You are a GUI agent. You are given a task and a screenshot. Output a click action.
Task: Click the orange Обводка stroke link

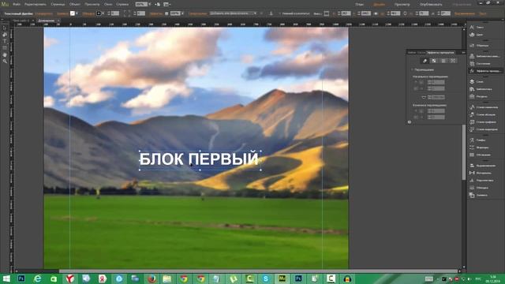coord(88,13)
